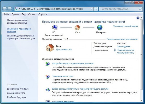Screen dimensions: 145x104
Task: Open the Вид menu
Action: click(24, 14)
